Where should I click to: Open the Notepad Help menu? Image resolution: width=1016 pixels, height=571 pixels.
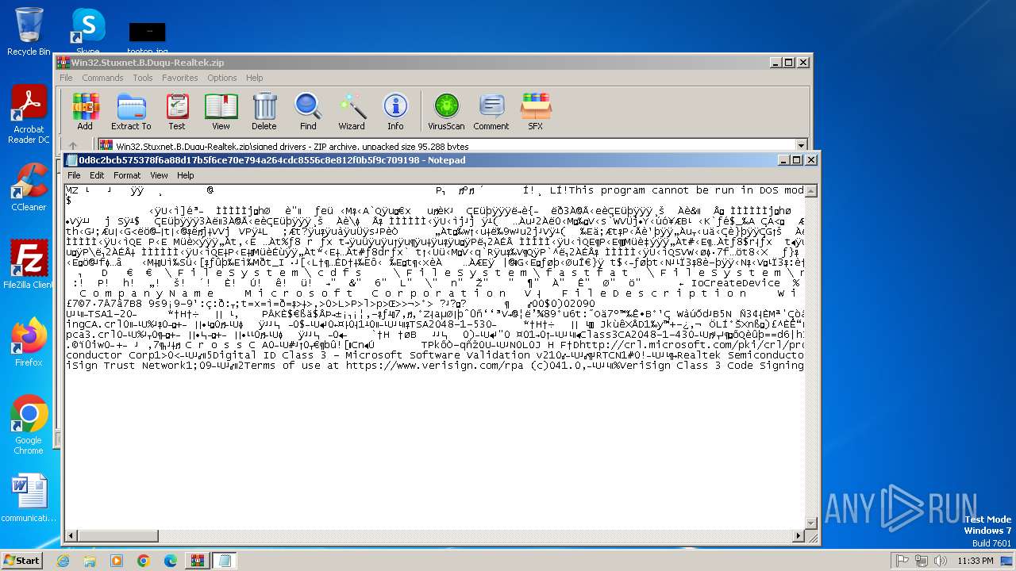185,175
